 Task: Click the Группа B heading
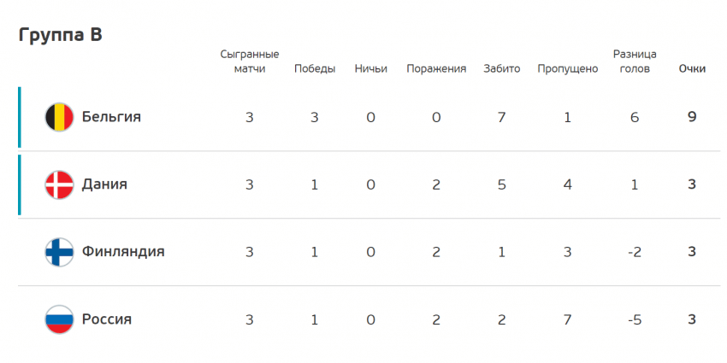[x=60, y=35]
